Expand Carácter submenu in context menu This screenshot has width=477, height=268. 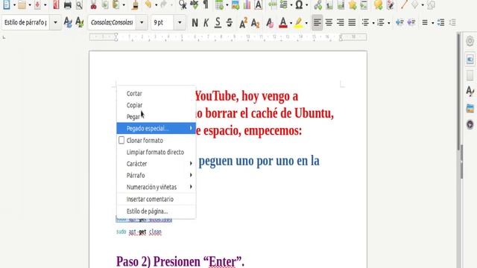(x=156, y=164)
